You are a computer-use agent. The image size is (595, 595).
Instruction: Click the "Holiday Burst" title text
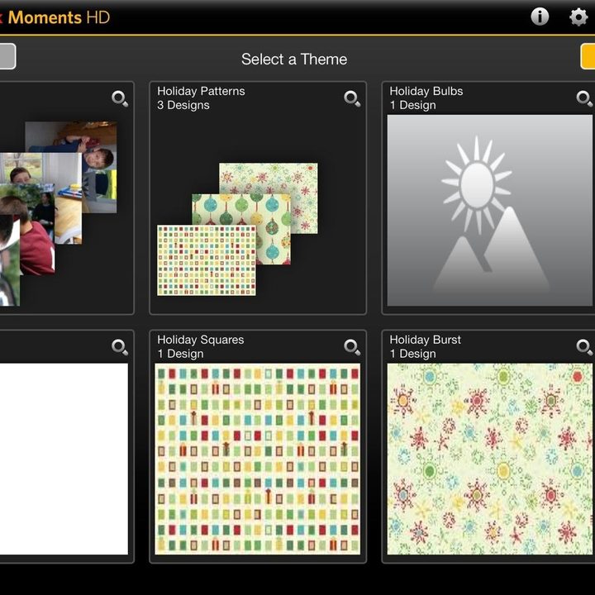click(x=426, y=340)
